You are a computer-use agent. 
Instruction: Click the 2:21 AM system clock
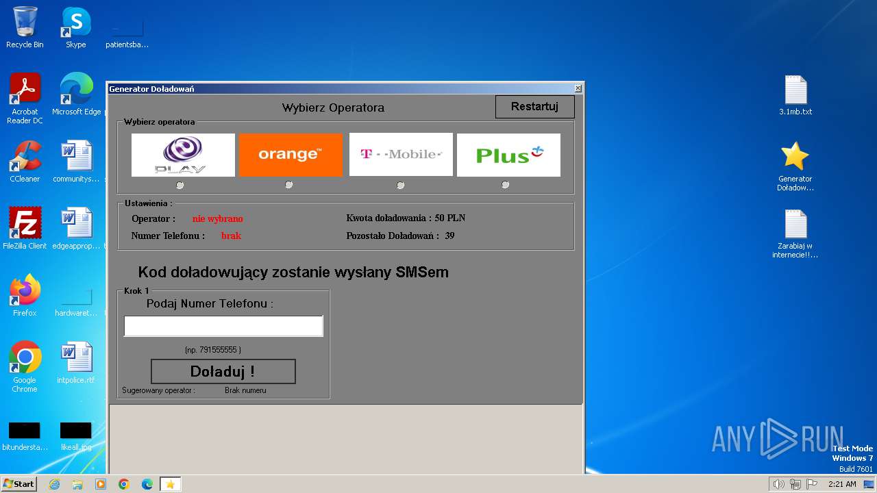pos(842,484)
